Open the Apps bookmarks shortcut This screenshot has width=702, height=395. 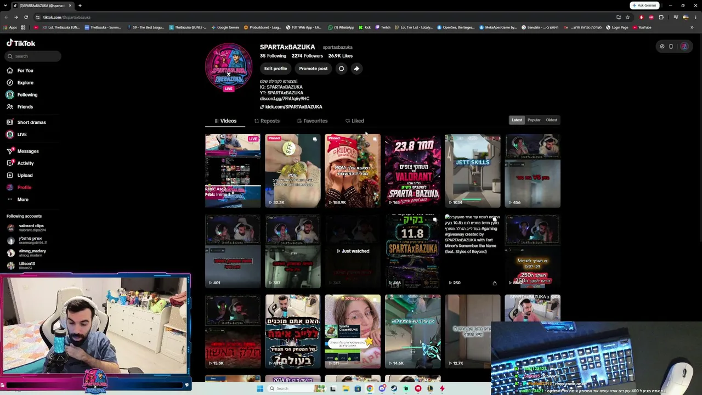pos(10,27)
